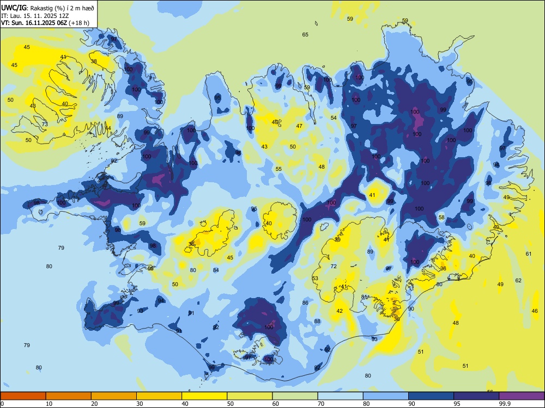Click the pale yellow 50–60 legend swatch
545x408 pixels.
point(250,396)
